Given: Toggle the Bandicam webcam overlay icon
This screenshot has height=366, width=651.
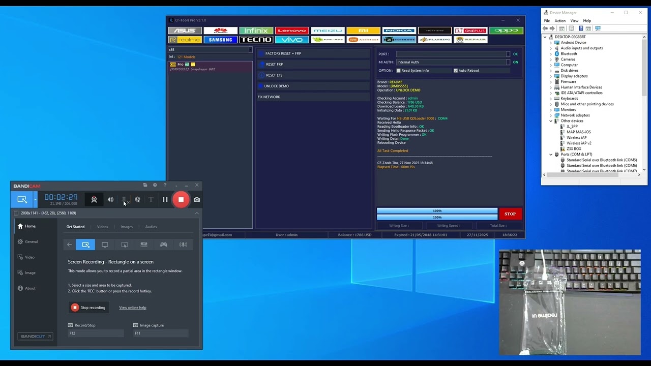Looking at the screenshot, I should 94,200.
